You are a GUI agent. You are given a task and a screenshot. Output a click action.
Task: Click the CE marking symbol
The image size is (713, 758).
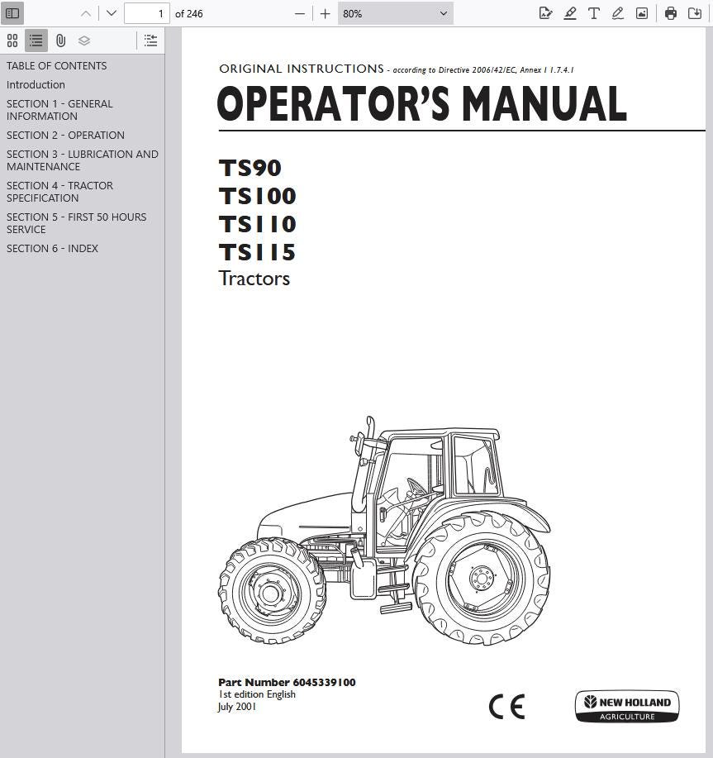point(506,708)
